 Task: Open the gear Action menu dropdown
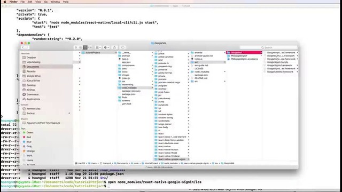[x=106, y=47]
